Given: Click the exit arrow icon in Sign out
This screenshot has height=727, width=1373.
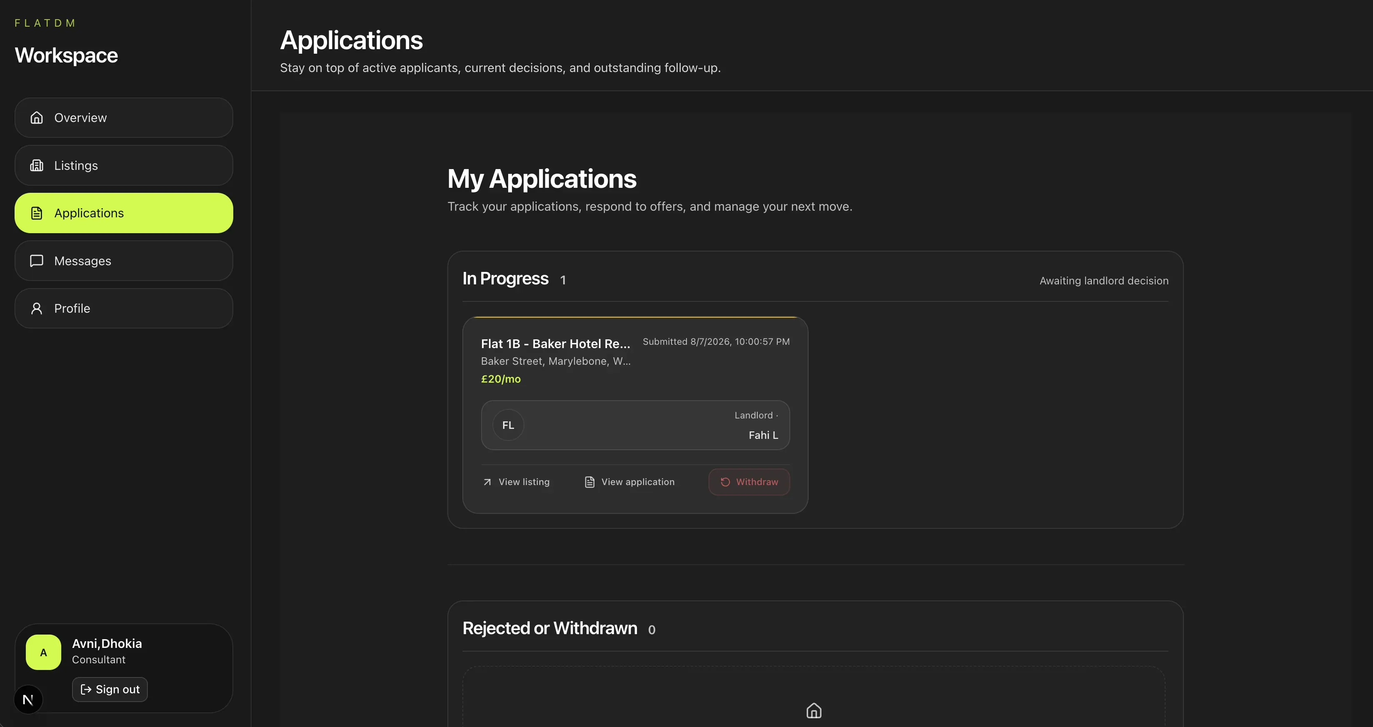Looking at the screenshot, I should point(86,689).
